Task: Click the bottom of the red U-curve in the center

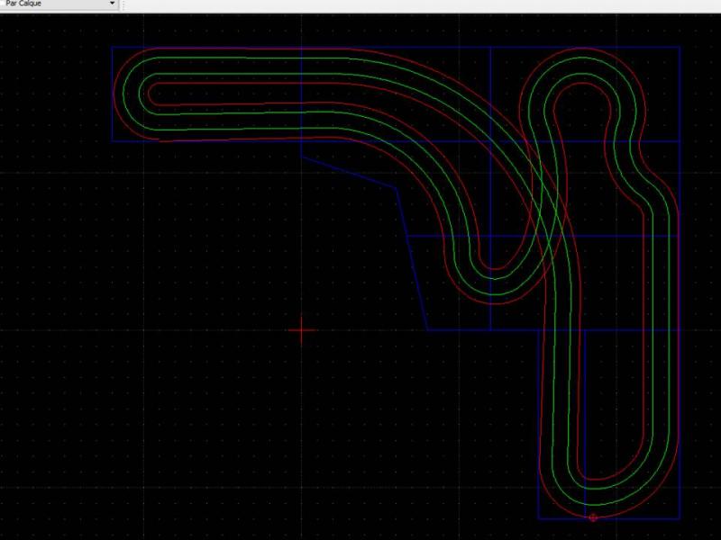Action: click(x=494, y=268)
